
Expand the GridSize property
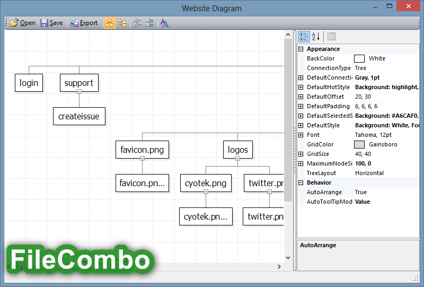[x=301, y=154]
